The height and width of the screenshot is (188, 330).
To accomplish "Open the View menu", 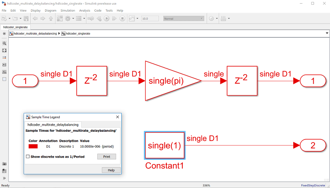I will coord(23,10).
